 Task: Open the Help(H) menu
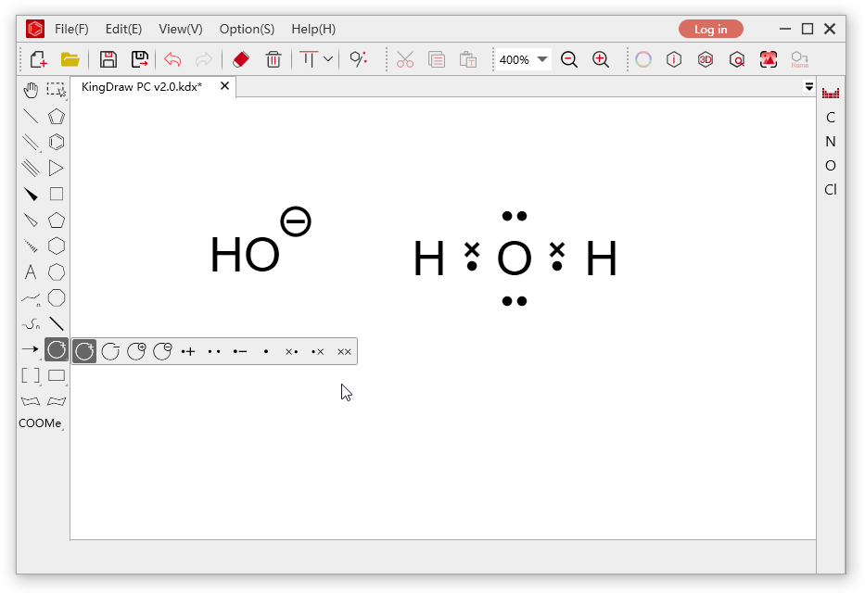point(313,30)
